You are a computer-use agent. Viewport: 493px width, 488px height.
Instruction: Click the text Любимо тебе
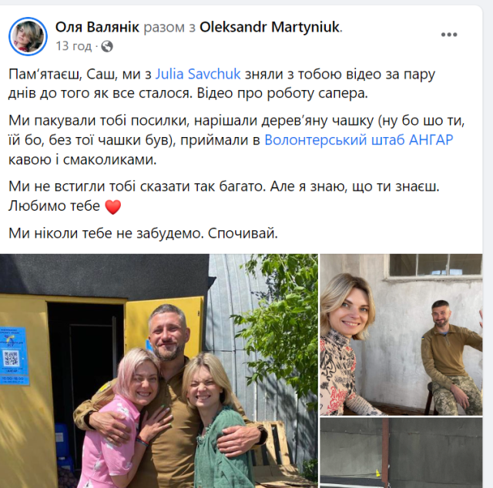[54, 206]
